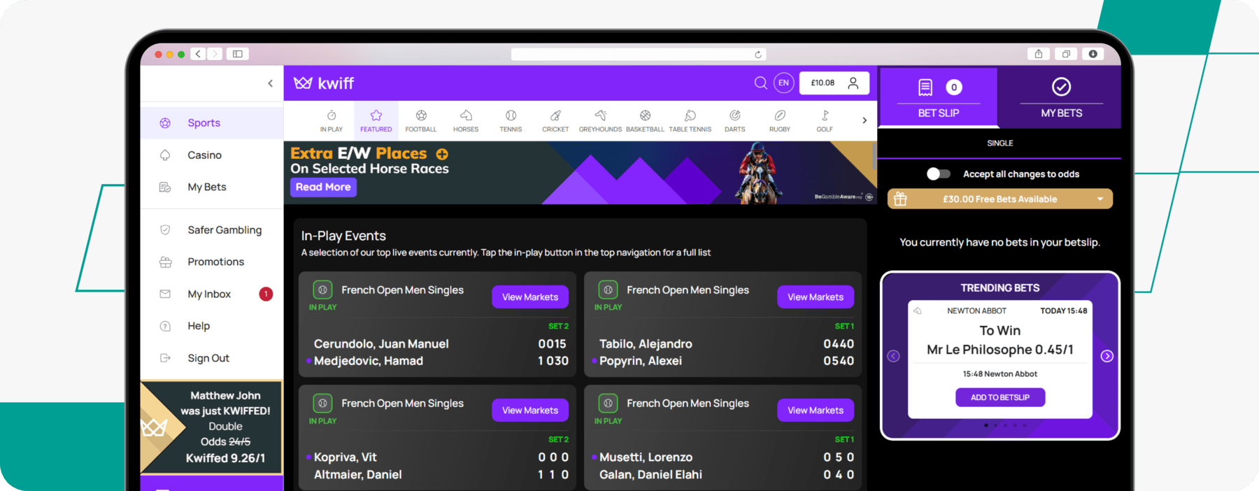View Markets for Tabilo vs Popyrin
This screenshot has height=491, width=1259.
[x=816, y=297]
